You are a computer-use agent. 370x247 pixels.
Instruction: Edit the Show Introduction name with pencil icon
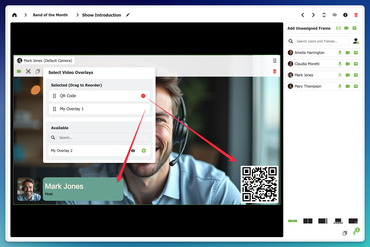point(128,15)
